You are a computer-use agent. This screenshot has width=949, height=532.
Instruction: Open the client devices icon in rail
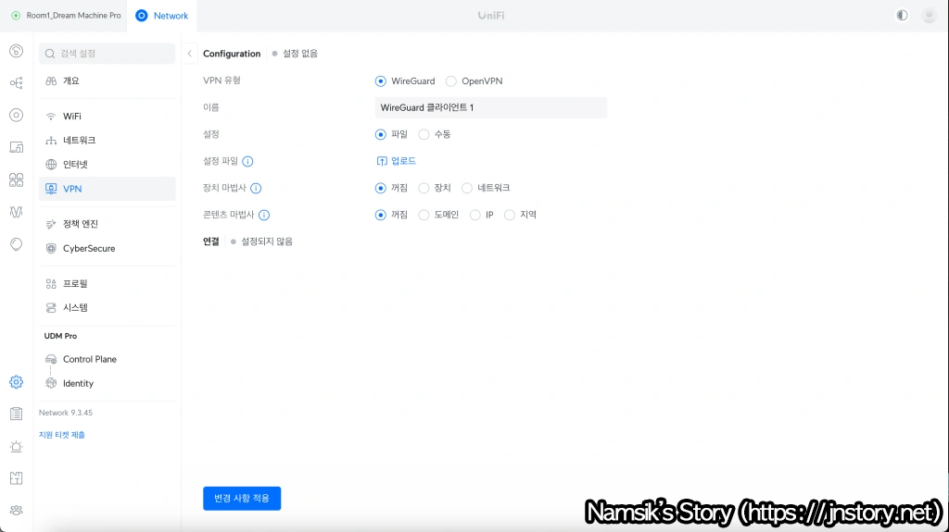click(x=16, y=147)
